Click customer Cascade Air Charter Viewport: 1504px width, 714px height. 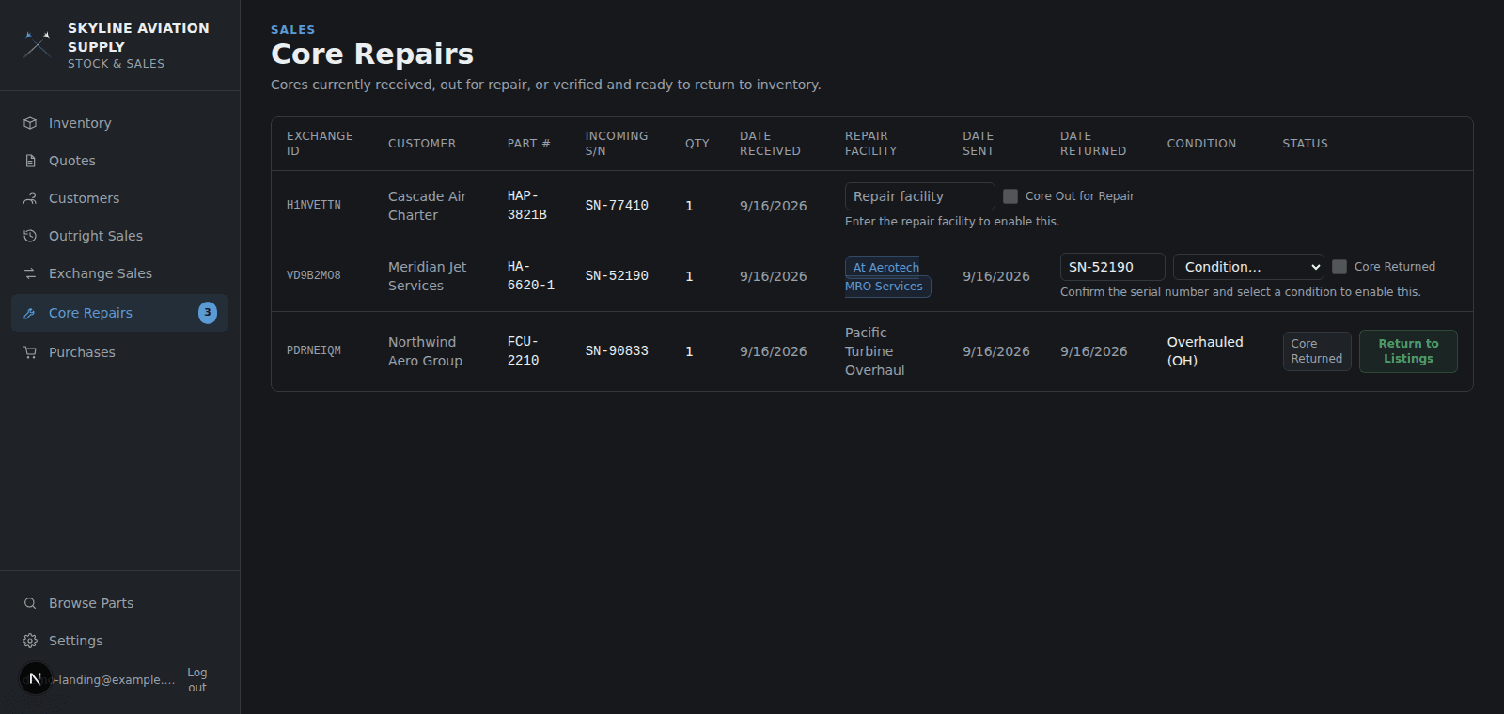click(x=428, y=206)
